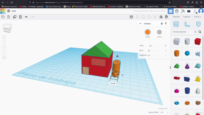
Task: Click the Group shapes icon
Action: [143, 17]
